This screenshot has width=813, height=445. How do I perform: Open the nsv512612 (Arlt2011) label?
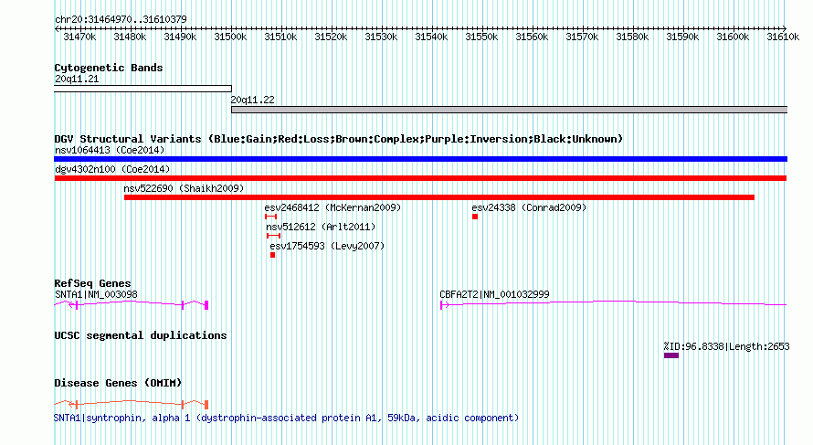(321, 228)
